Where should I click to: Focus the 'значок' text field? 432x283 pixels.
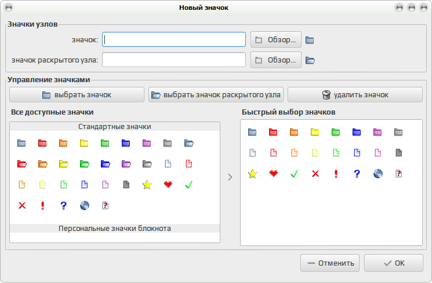click(x=174, y=39)
